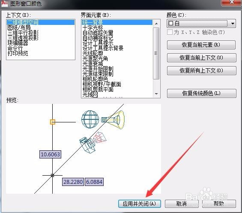This screenshot has height=213, width=242.
Task: Toggle 为 X、Y、Z 轴染色 checkbox
Action: click(x=170, y=32)
